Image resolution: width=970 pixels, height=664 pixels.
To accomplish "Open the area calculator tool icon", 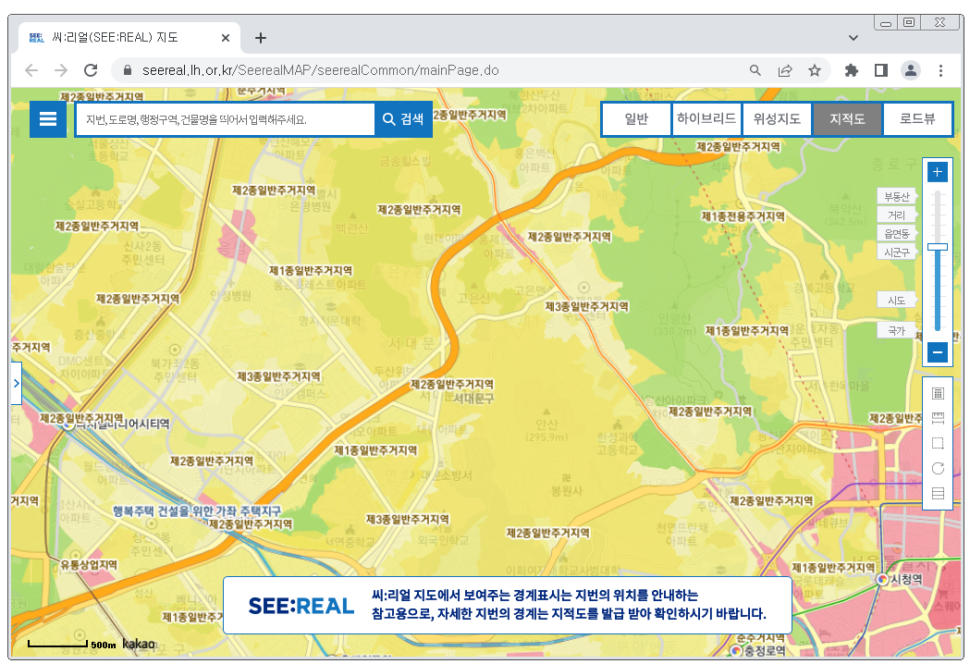I will (938, 393).
